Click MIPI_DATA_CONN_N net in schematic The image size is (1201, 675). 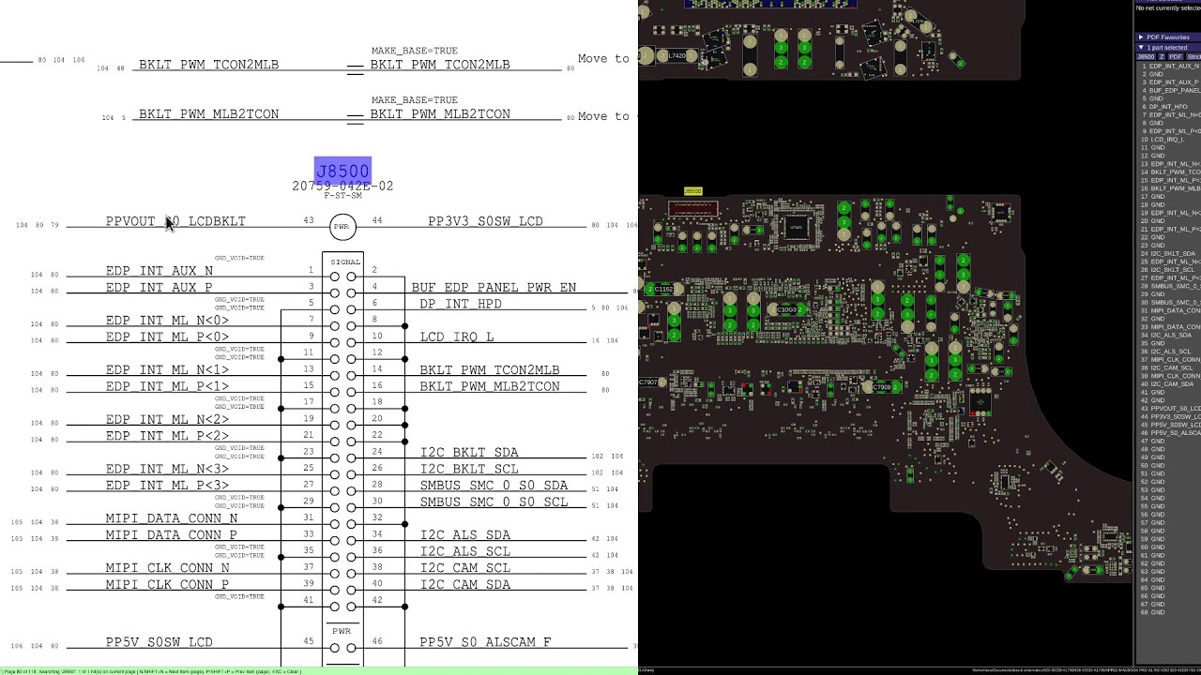[x=171, y=518]
